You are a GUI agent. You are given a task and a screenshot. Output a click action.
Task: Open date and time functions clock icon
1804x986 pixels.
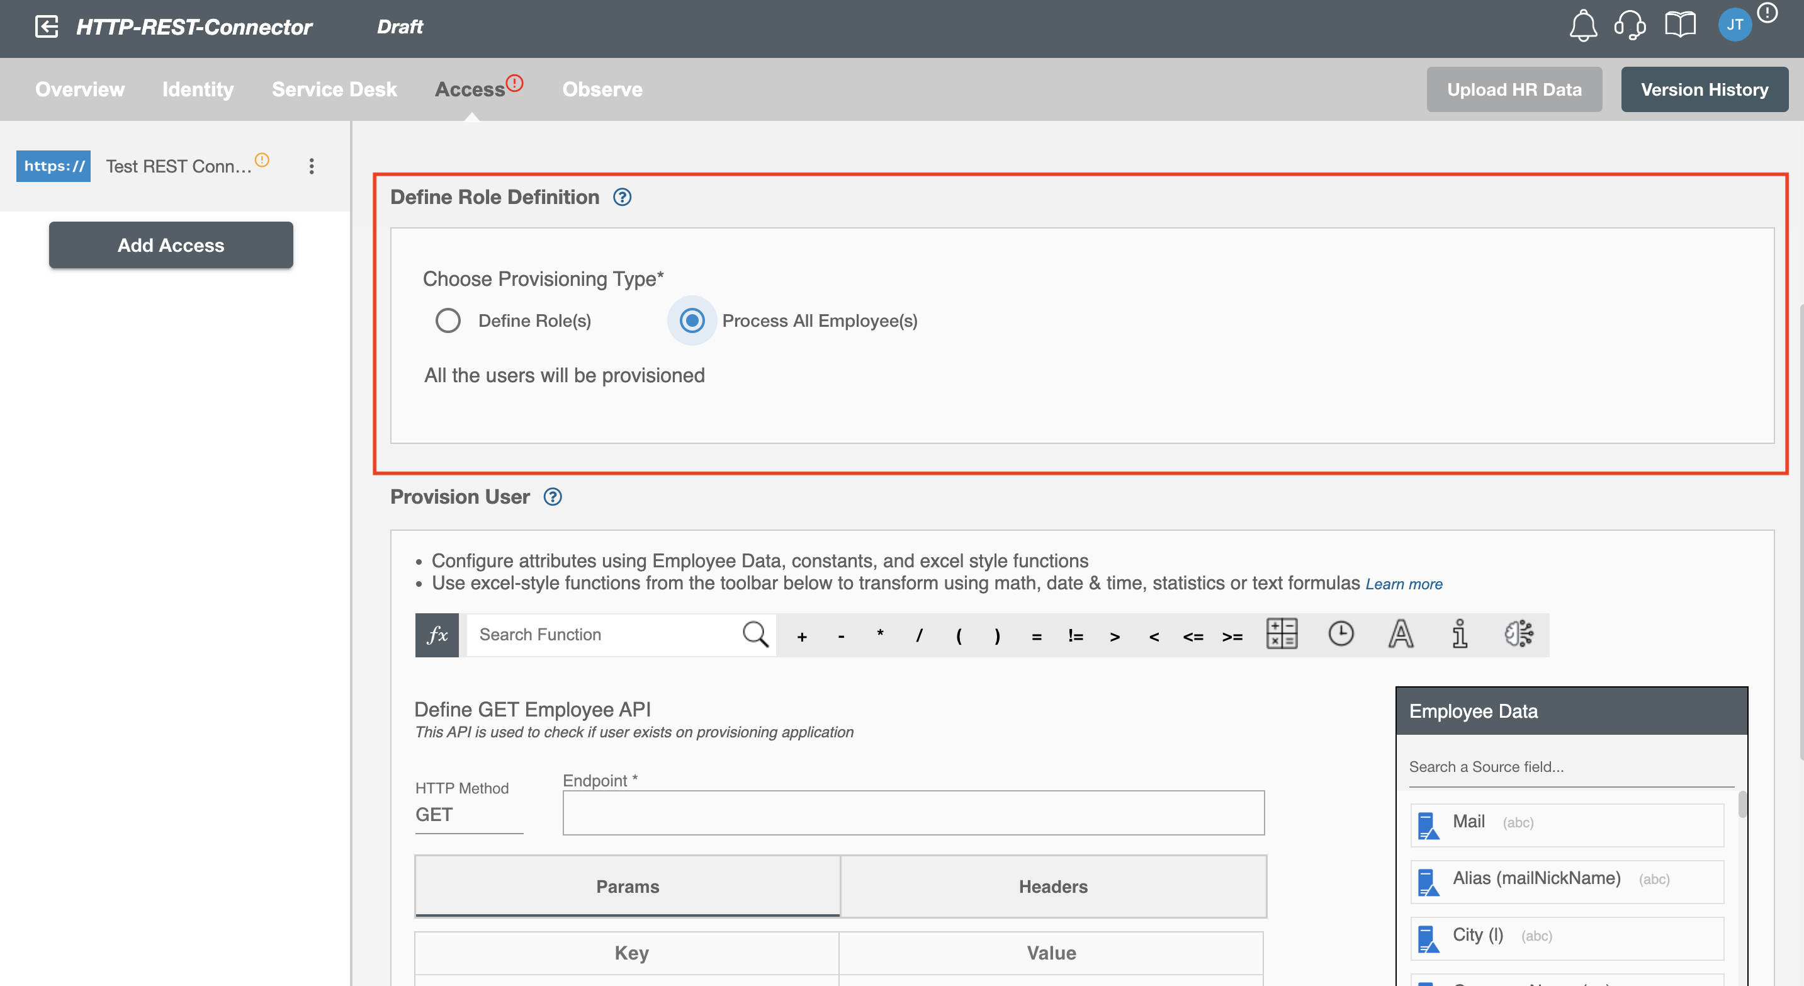point(1341,634)
